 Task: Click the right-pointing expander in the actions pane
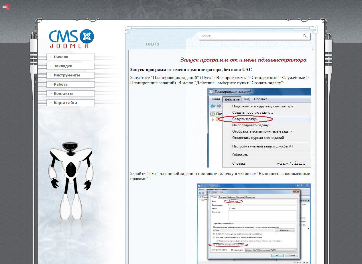tap(308, 228)
